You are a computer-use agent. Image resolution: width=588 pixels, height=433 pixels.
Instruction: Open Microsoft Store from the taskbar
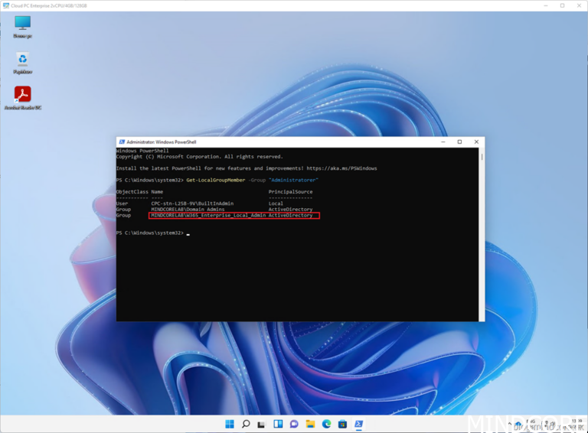tap(342, 424)
